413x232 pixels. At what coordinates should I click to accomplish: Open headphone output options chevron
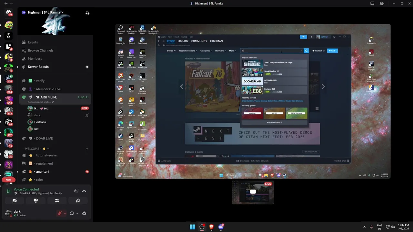point(77,213)
